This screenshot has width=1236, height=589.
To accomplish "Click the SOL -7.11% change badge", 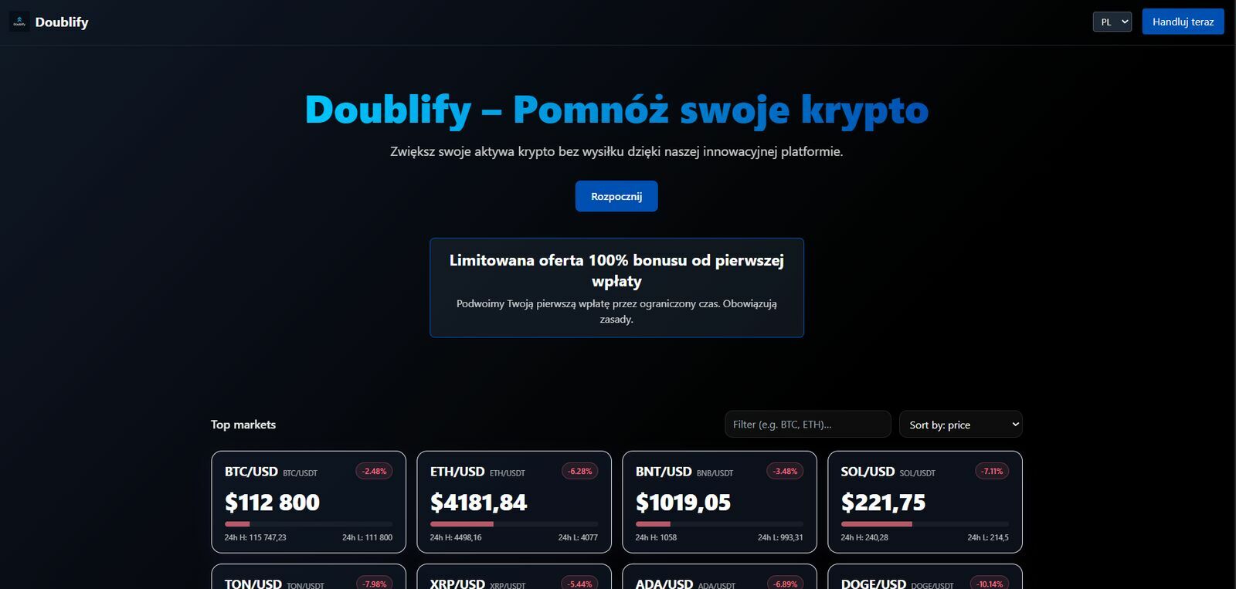I will click(991, 471).
